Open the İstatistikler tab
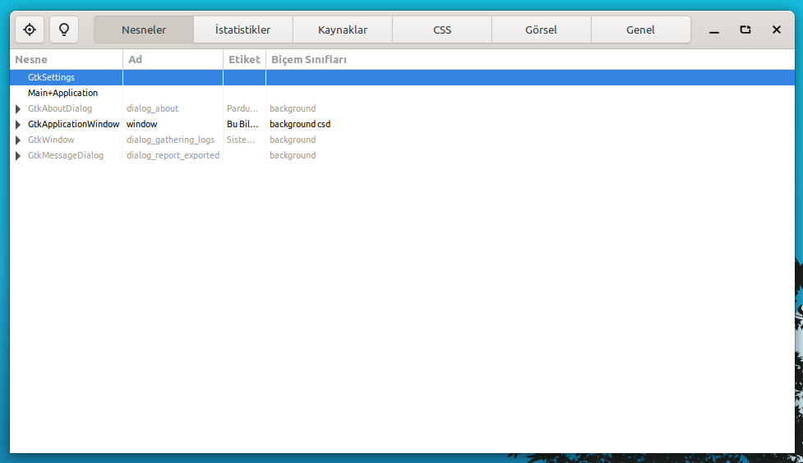This screenshot has height=463, width=803. [x=242, y=30]
